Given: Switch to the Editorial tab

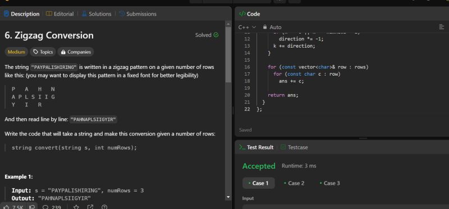Looking at the screenshot, I should (59, 13).
